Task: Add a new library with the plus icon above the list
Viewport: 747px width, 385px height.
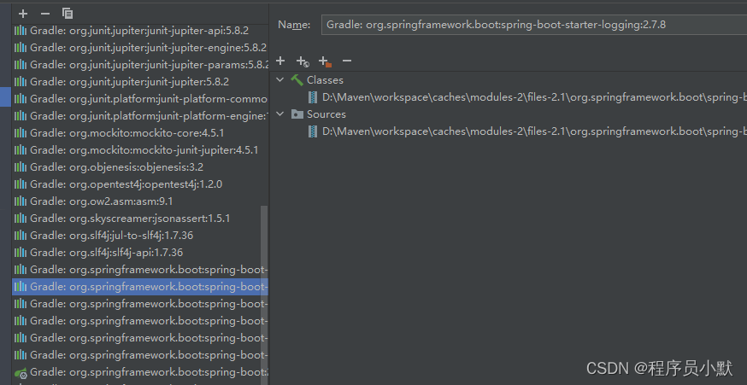Action: 22,14
